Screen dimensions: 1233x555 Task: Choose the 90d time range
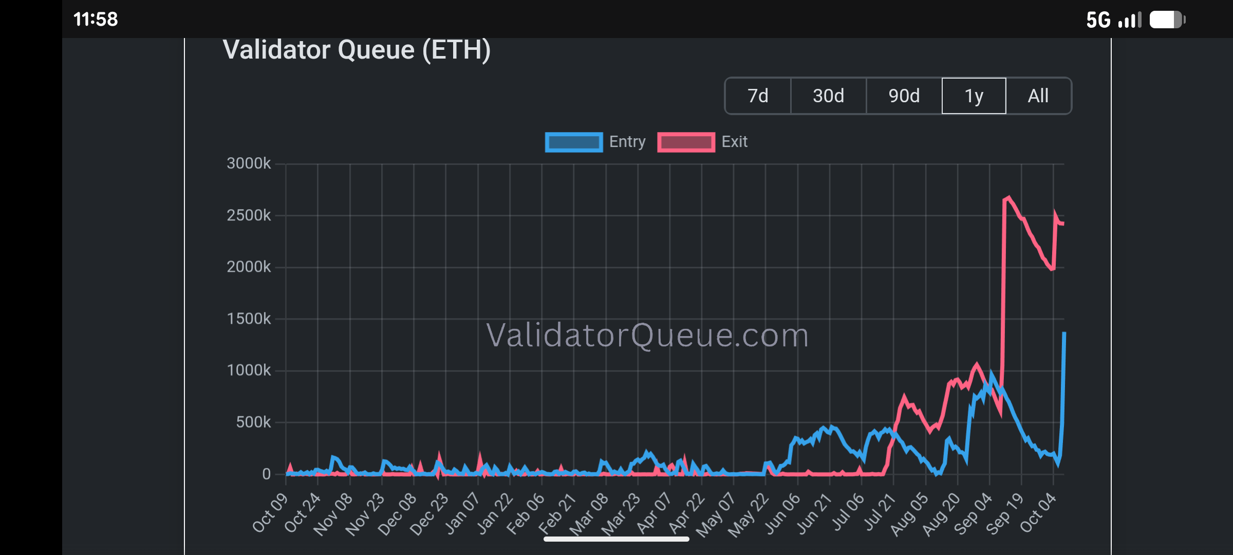(904, 96)
